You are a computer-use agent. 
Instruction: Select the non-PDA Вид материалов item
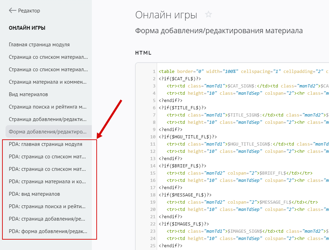(x=28, y=94)
